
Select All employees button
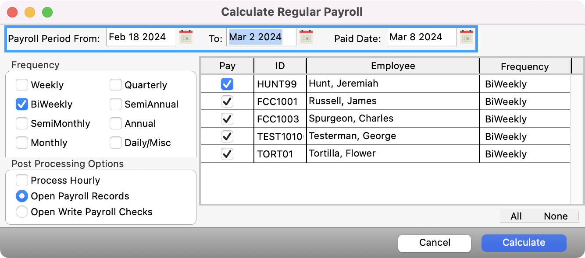[516, 216]
